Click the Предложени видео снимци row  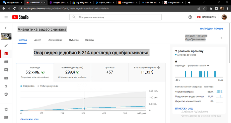click(199, 97)
